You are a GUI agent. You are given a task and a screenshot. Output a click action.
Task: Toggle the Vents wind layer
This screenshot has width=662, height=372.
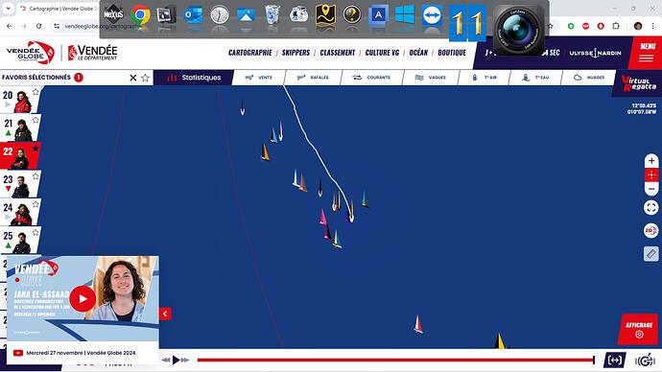(259, 78)
